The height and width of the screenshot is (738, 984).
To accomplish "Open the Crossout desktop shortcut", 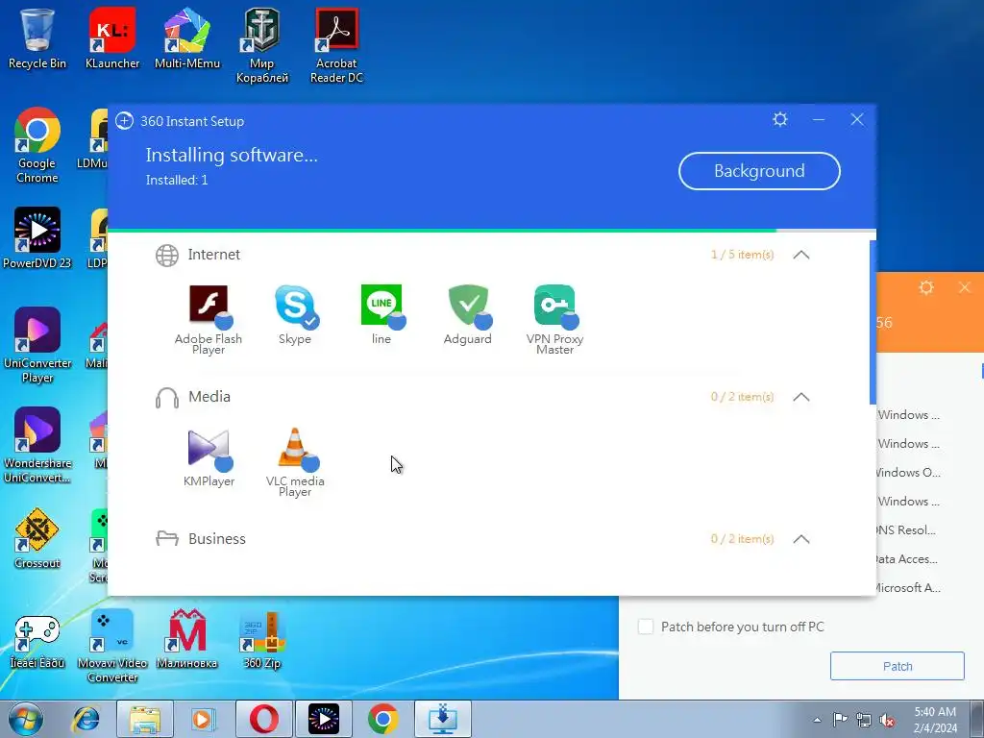I will pyautogui.click(x=37, y=538).
